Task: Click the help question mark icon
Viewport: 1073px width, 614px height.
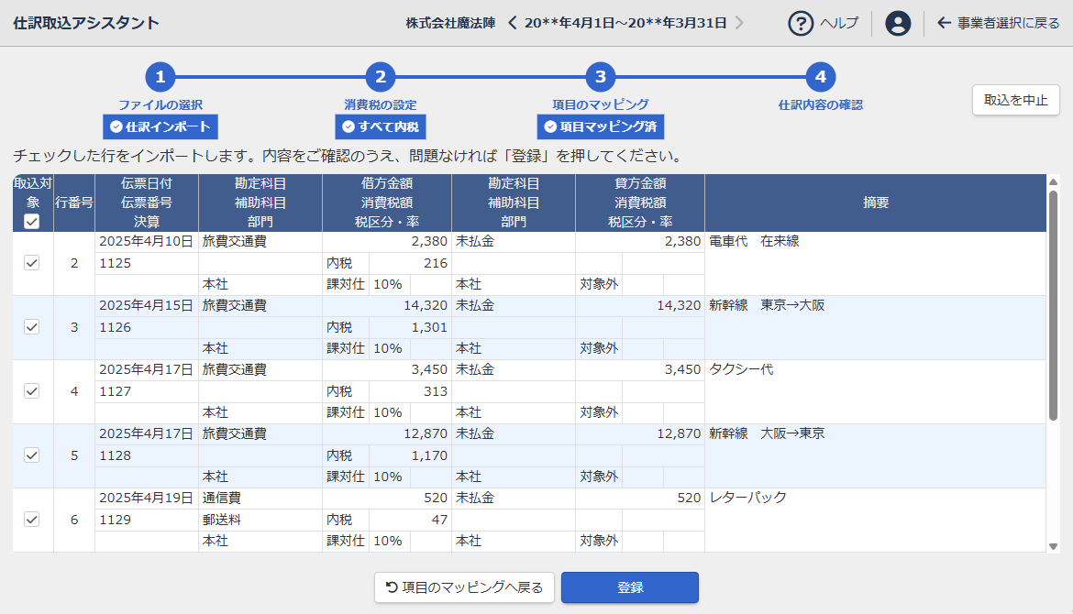Action: [801, 23]
